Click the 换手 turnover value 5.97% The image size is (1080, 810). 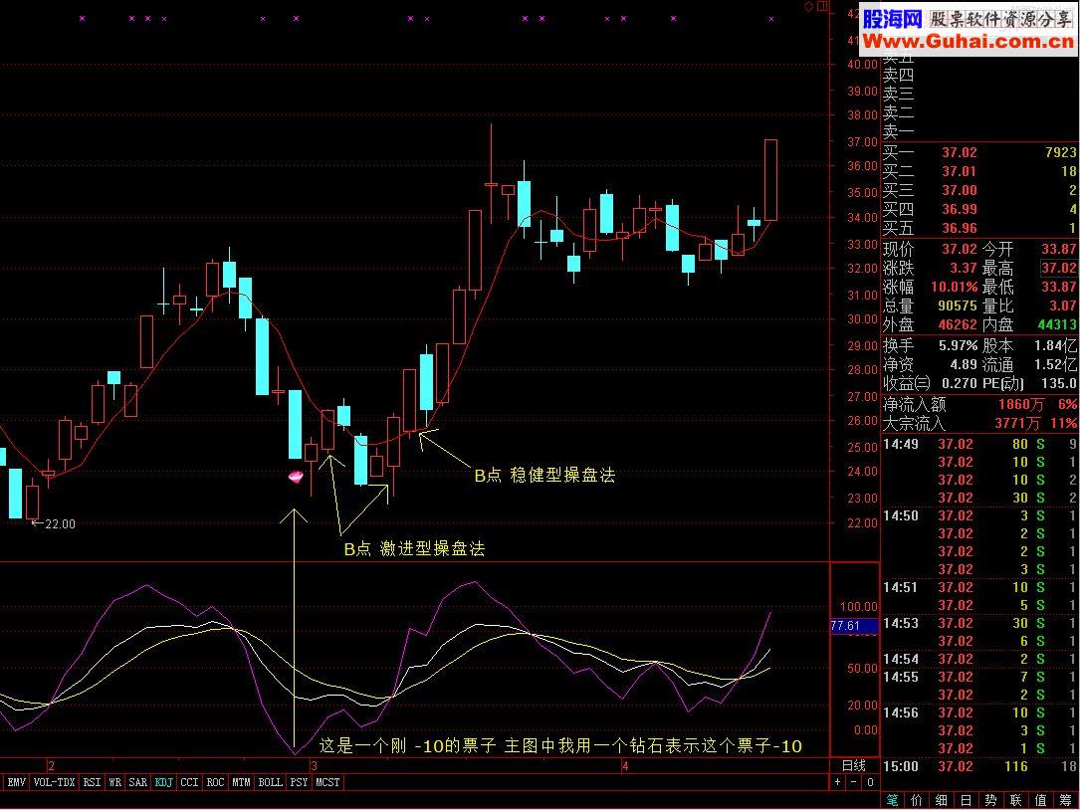959,345
